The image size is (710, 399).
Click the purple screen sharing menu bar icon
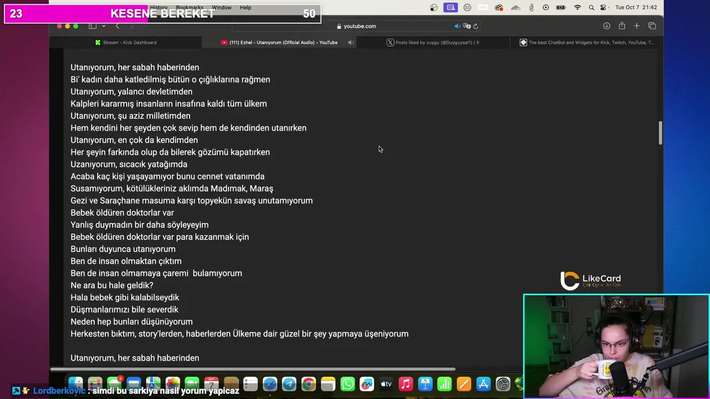pyautogui.click(x=450, y=8)
